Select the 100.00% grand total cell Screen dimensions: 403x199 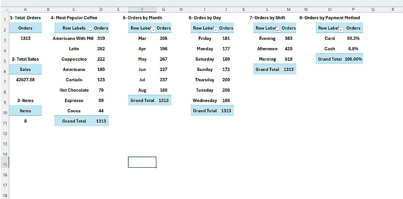coord(353,59)
